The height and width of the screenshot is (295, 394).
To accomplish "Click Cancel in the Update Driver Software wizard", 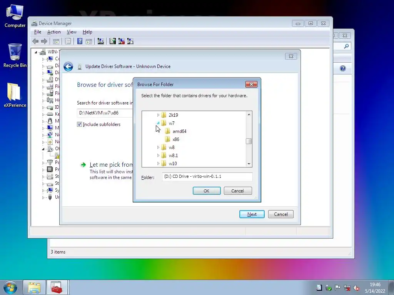I will click(x=280, y=214).
